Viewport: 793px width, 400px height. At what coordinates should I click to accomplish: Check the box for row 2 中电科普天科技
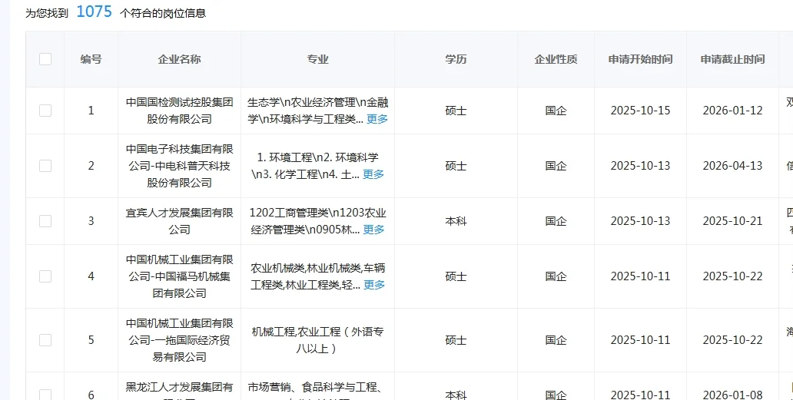point(45,166)
